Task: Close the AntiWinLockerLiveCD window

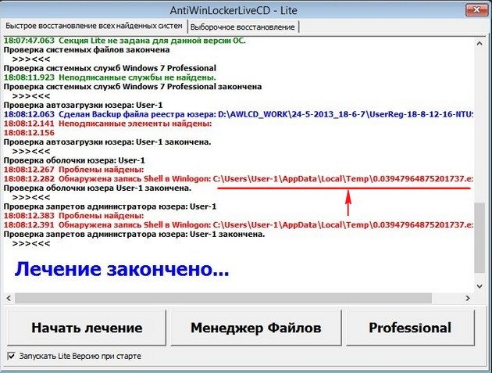Action: click(476, 9)
